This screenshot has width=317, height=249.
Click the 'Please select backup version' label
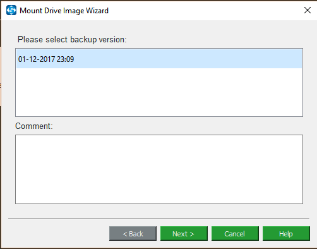point(72,40)
